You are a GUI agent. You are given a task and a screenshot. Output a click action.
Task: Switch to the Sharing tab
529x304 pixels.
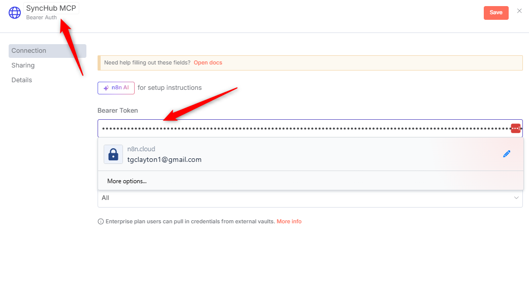point(23,65)
